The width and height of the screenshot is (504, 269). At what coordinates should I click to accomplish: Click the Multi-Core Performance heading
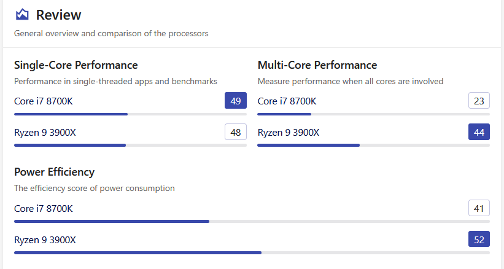(x=317, y=65)
